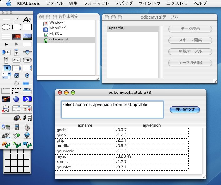Image resolution: width=221 pixels, height=185 pixels.
Task: Select the StaticText 'Aa' control tool
Action: point(27,19)
